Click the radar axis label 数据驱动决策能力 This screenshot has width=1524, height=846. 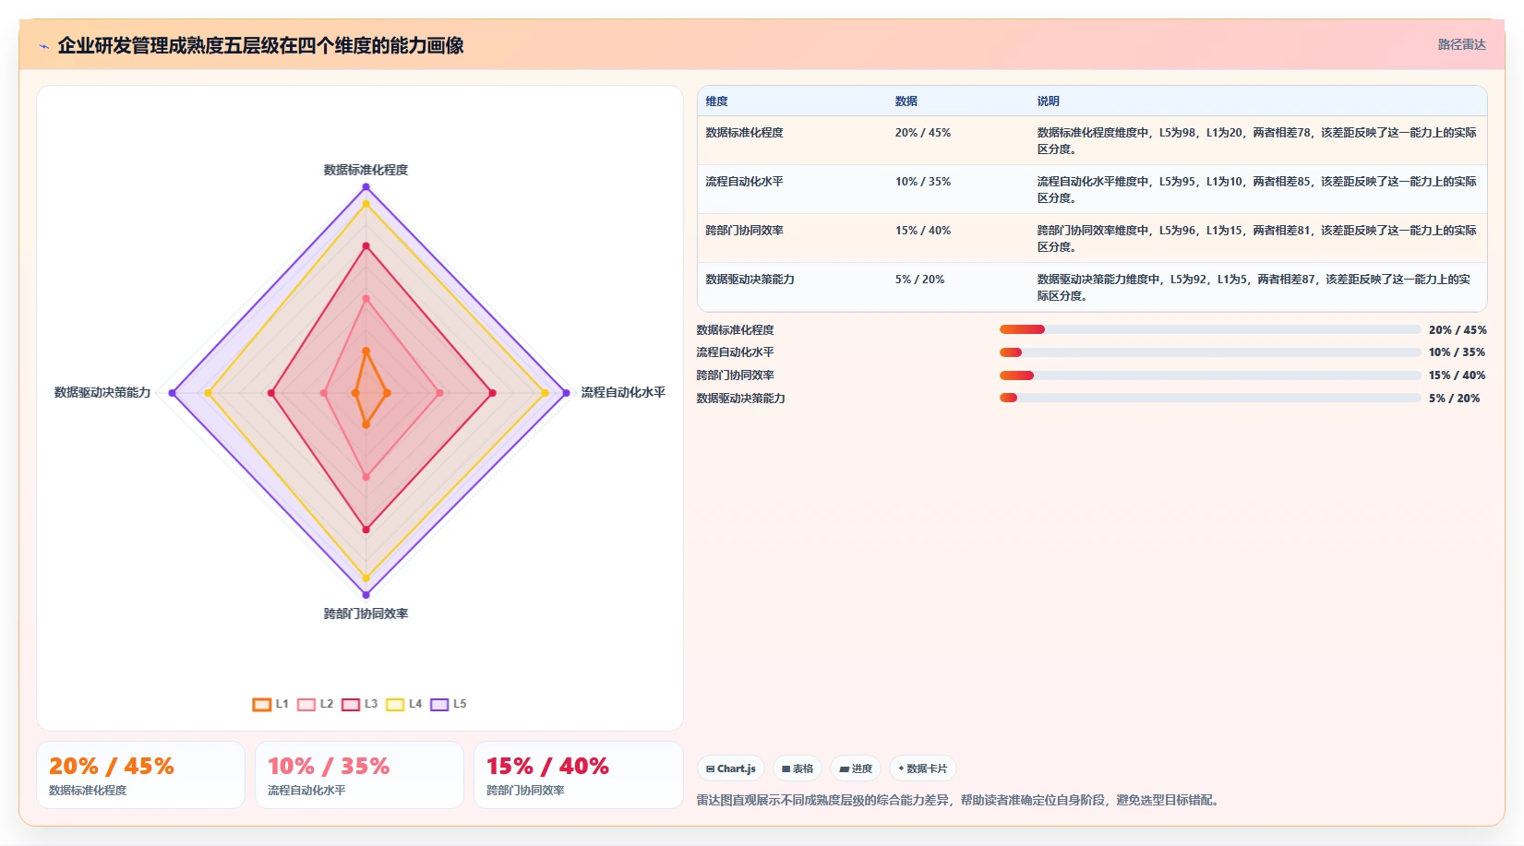coord(102,392)
